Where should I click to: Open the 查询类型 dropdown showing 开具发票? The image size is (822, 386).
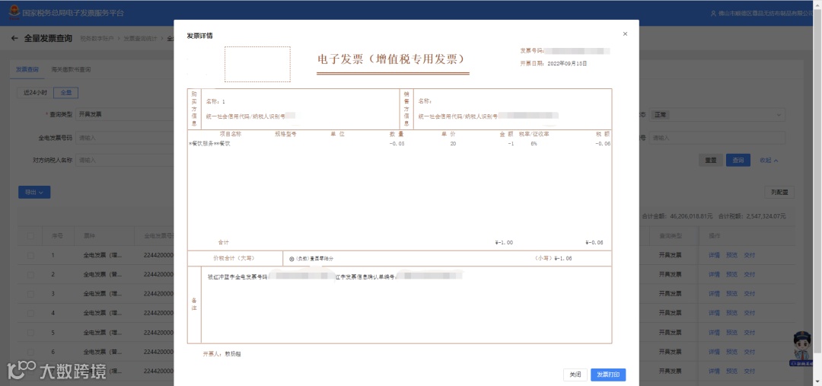pos(124,114)
